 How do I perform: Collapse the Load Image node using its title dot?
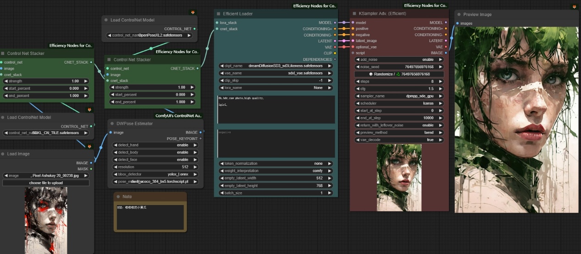click(x=3, y=154)
